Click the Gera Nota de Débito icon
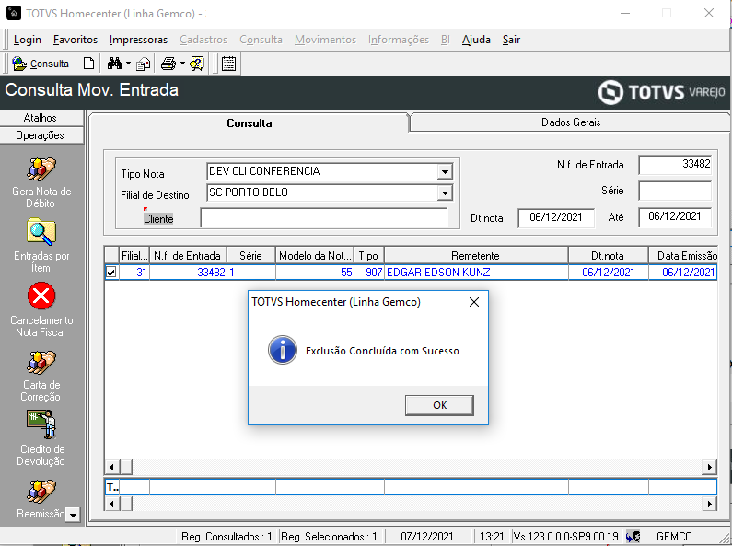Screen dimensions: 732x546 click(x=41, y=169)
